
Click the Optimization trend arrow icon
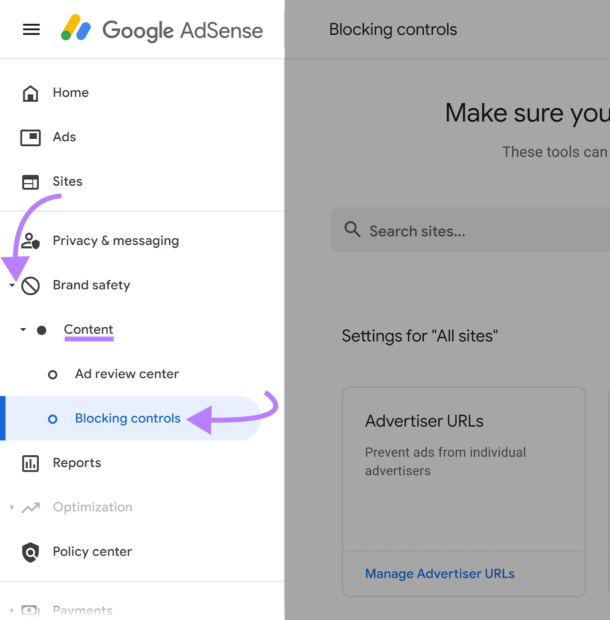tap(31, 508)
